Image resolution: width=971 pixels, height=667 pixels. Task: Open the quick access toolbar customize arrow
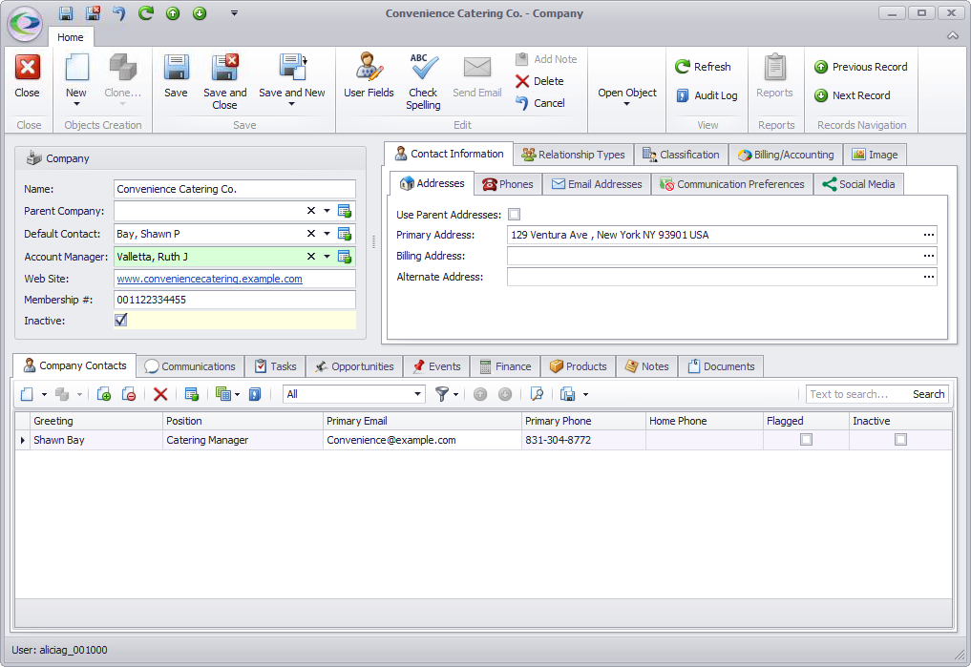tap(234, 13)
